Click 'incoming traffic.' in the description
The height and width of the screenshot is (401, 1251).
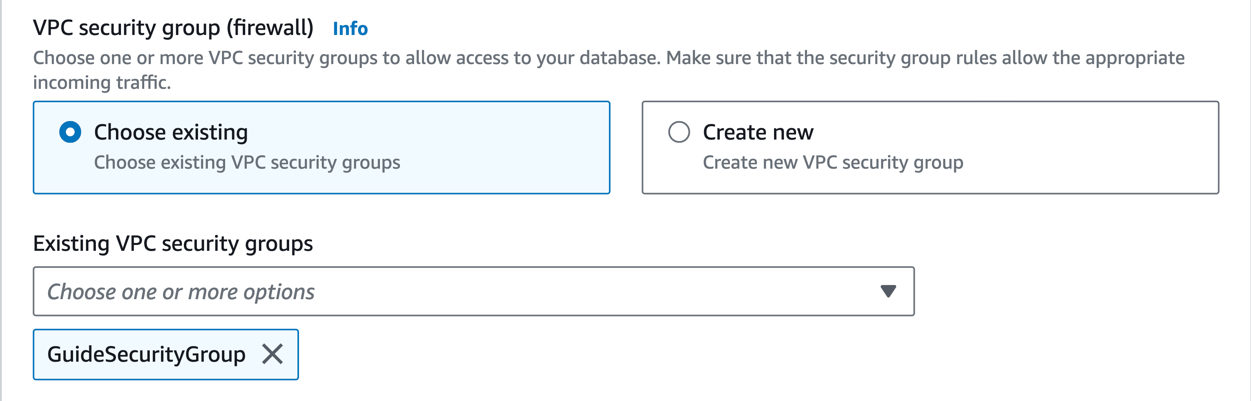pos(102,83)
